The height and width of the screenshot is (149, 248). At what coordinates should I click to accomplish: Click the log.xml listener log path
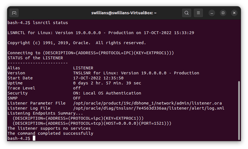coord(149,108)
